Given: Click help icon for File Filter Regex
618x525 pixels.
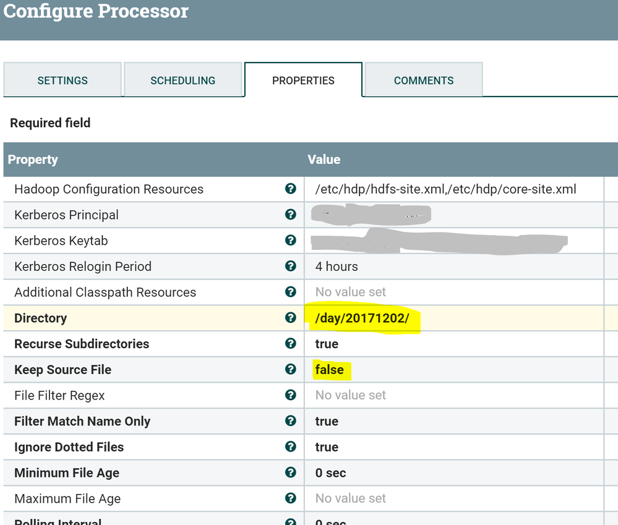Looking at the screenshot, I should coord(290,395).
